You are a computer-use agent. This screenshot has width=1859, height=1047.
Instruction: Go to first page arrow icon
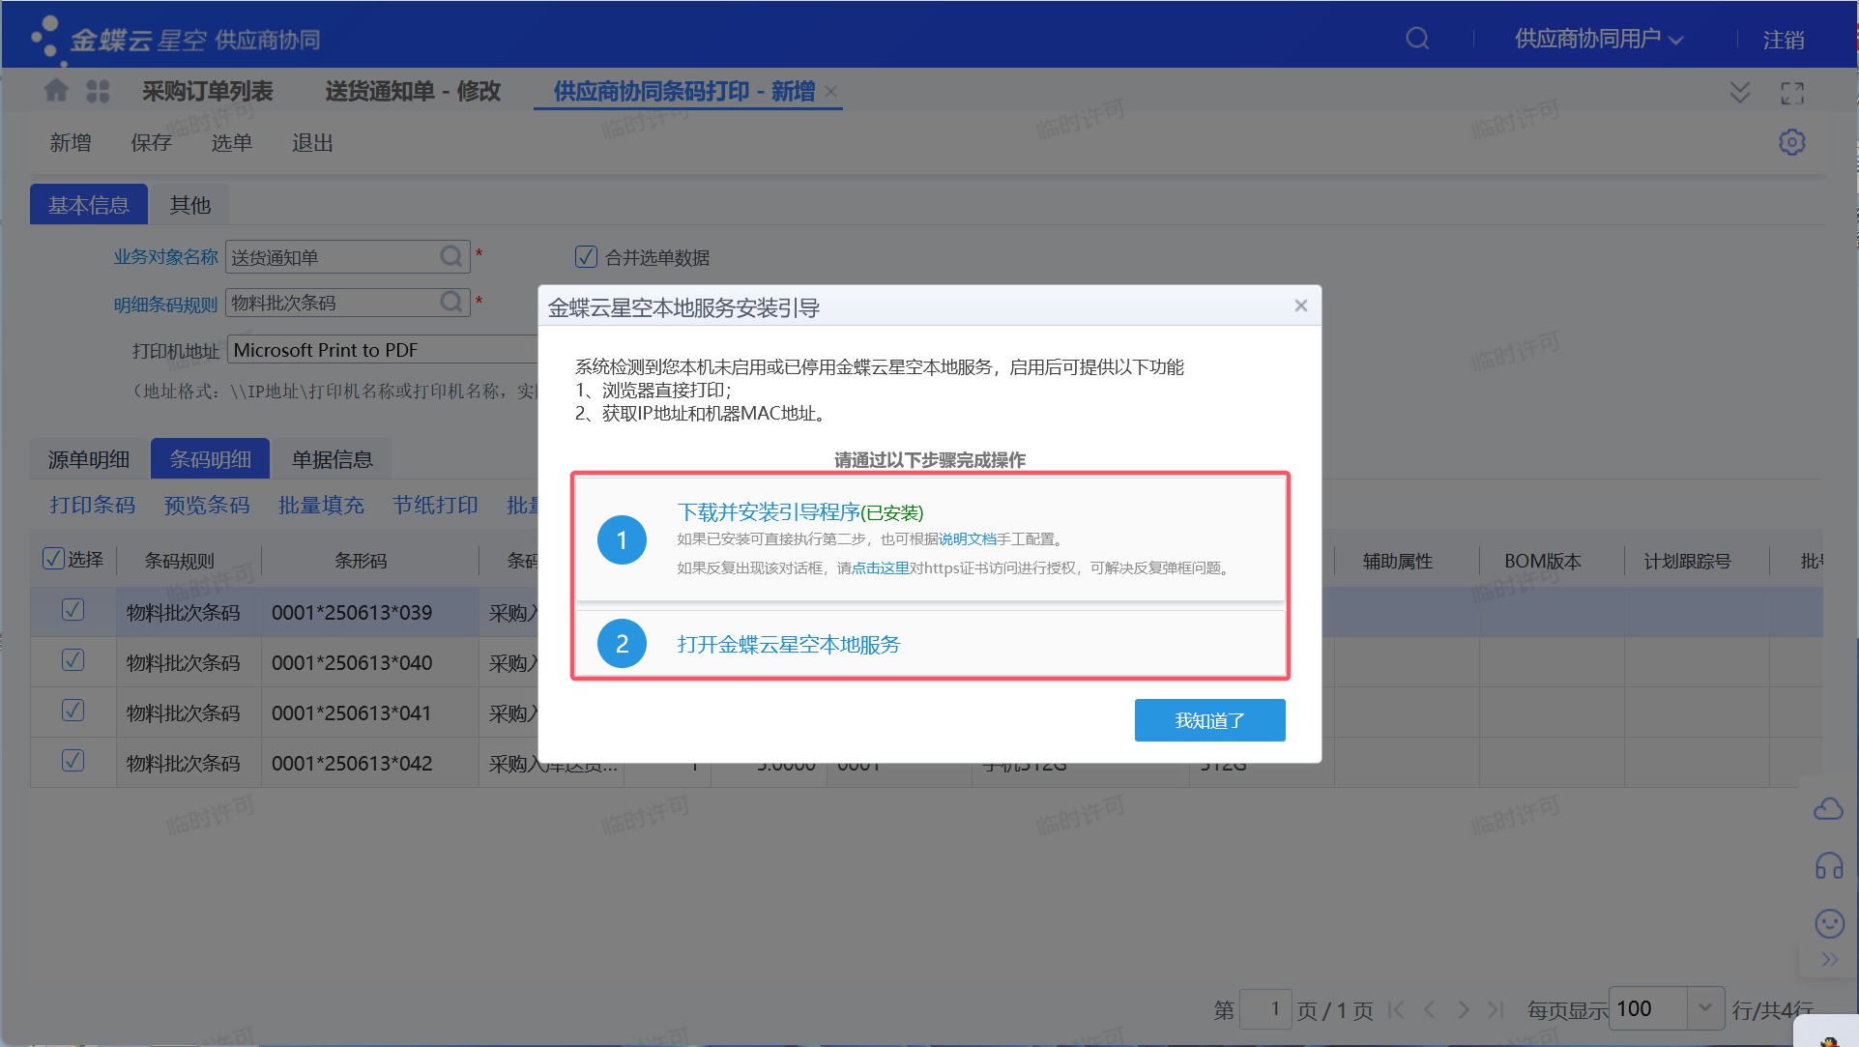(x=1395, y=1009)
